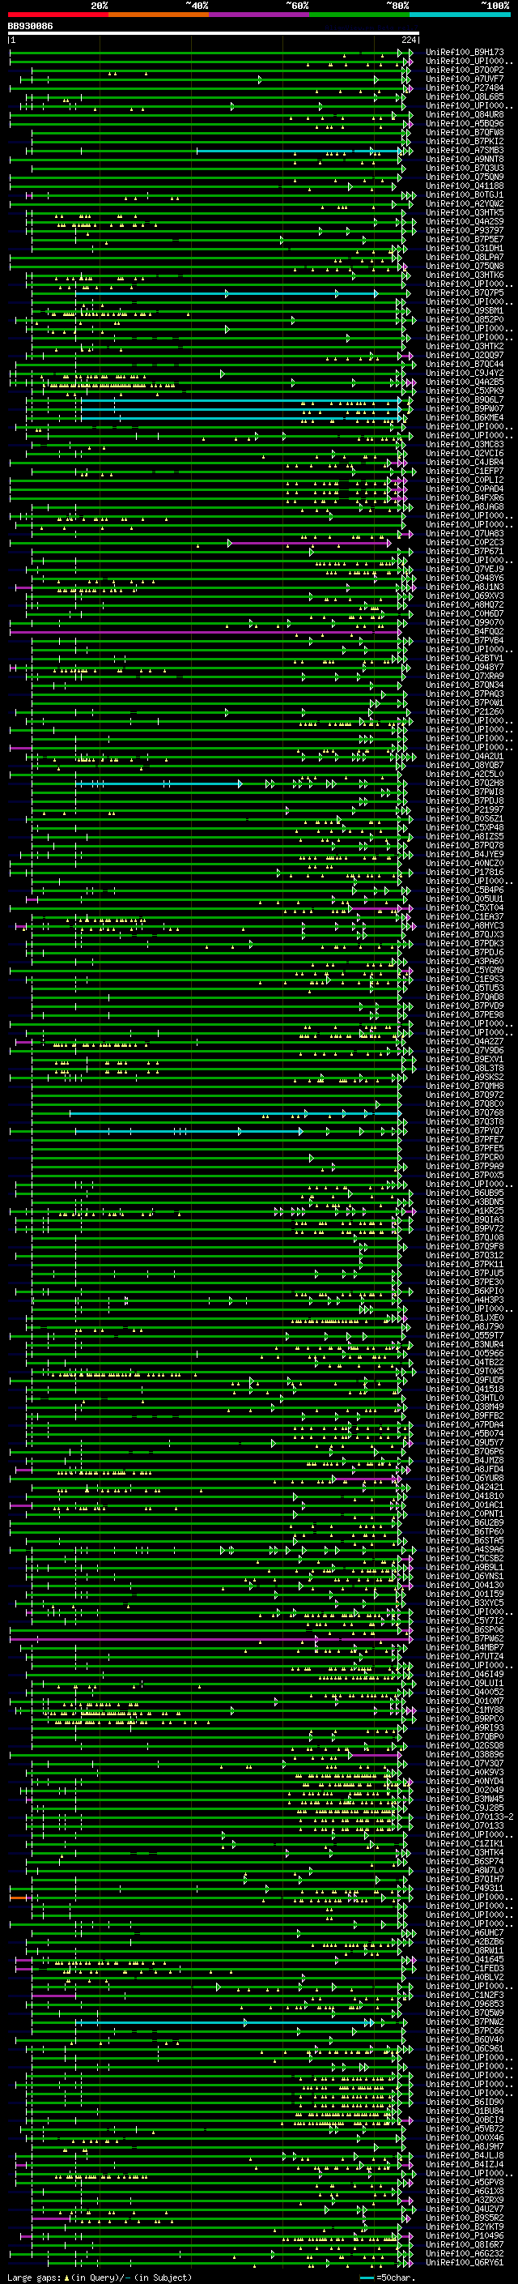Select hit UniRef100_Q8L3T8
This screenshot has height=2284, width=518.
(464, 1069)
